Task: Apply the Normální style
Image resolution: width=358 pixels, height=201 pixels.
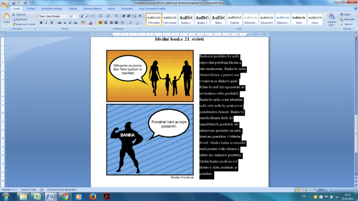Action: tap(154, 19)
